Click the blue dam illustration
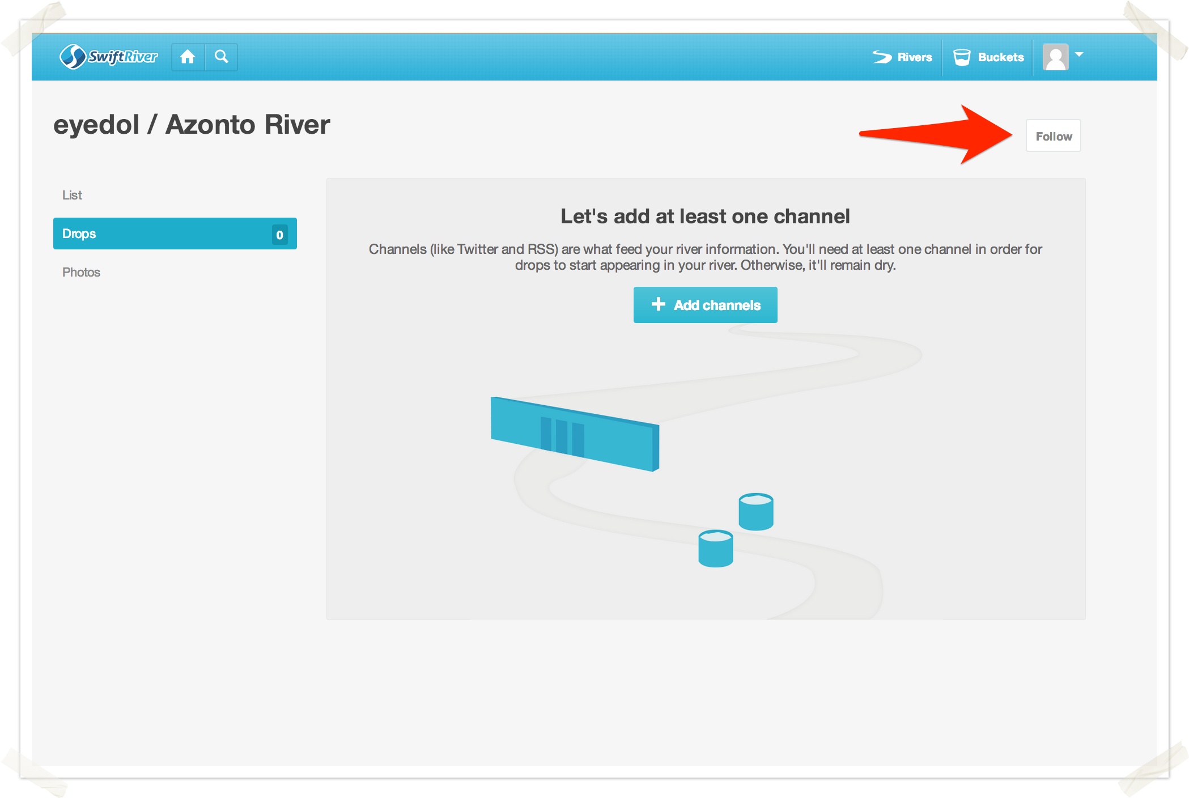This screenshot has width=1189, height=798. [x=575, y=434]
